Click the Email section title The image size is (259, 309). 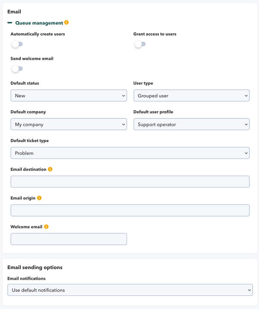[14, 12]
